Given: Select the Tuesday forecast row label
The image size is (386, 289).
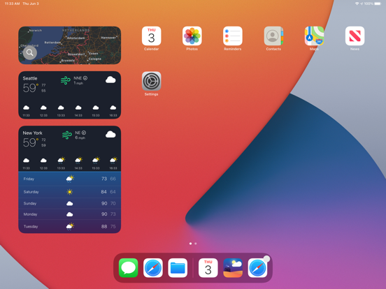Looking at the screenshot, I should point(31,227).
